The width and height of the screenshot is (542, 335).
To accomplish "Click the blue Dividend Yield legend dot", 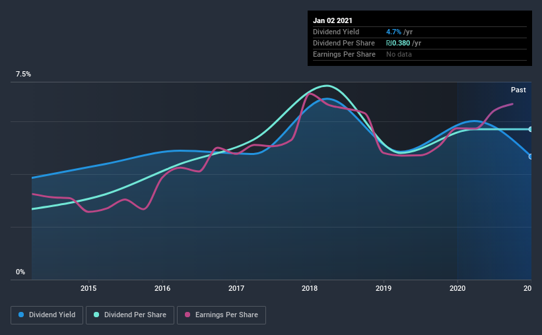I will click(21, 315).
